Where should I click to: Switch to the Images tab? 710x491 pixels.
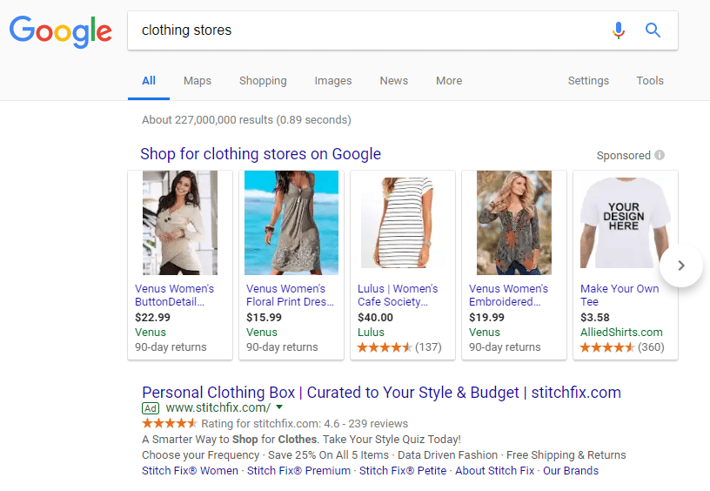tap(333, 80)
